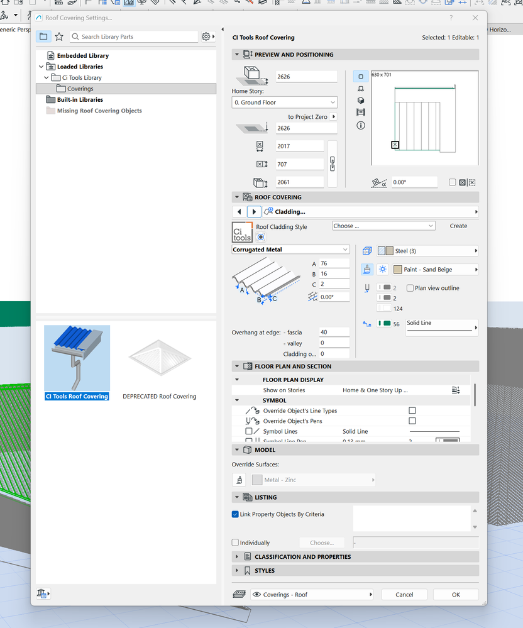The width and height of the screenshot is (523, 628).
Task: Click Show on Stories settings icon
Action: (x=455, y=390)
